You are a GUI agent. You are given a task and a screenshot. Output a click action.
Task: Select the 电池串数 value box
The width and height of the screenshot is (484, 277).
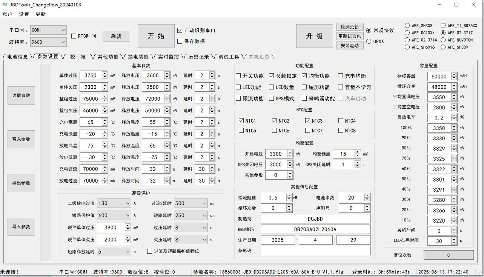pyautogui.click(x=351, y=198)
